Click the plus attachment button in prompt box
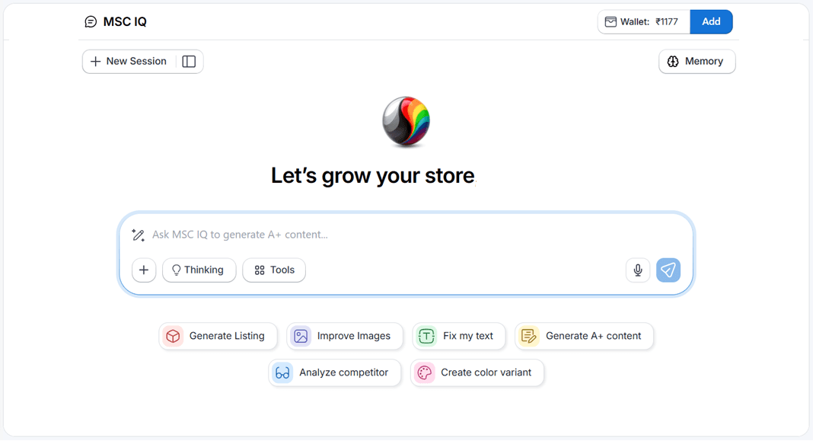Screen dimensions: 816x441 144,270
